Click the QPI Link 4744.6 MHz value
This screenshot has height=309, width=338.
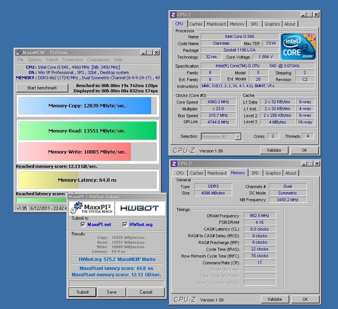pos(218,122)
